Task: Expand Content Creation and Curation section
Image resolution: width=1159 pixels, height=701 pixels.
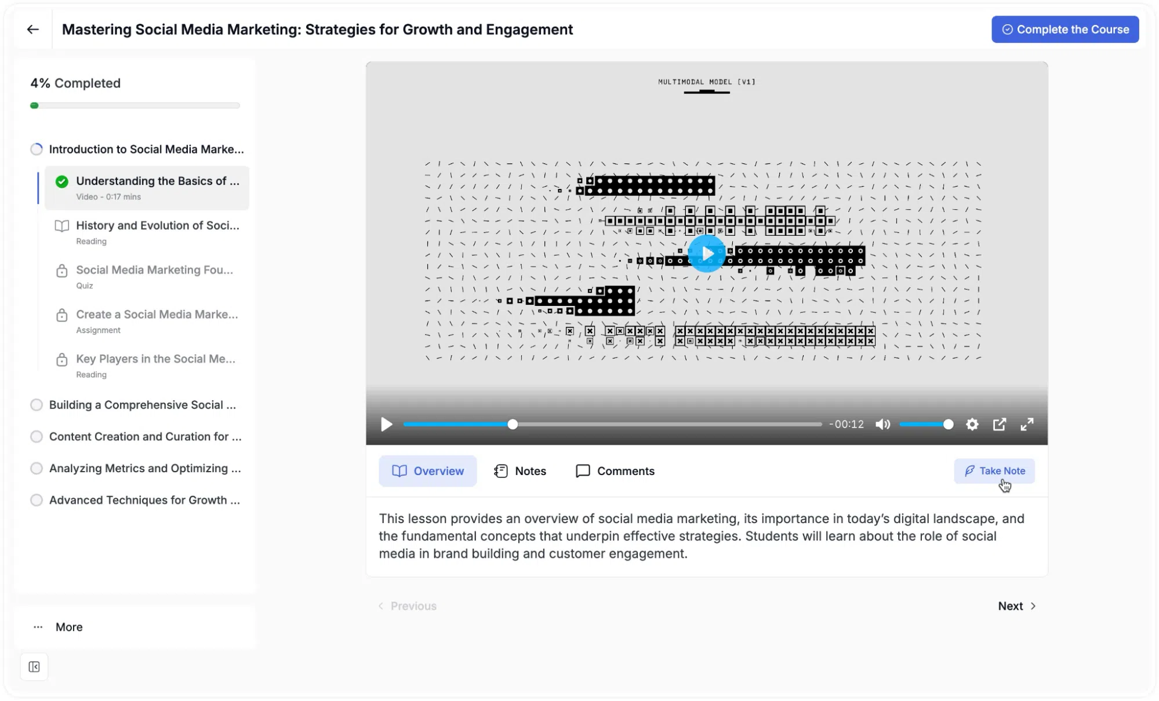Action: [136, 436]
